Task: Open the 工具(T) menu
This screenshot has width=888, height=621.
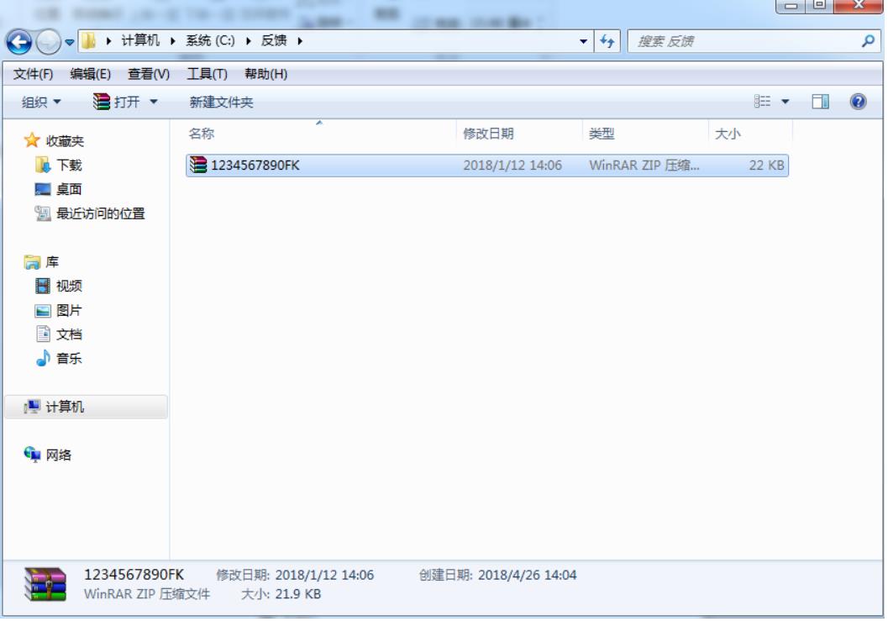Action: [x=207, y=74]
